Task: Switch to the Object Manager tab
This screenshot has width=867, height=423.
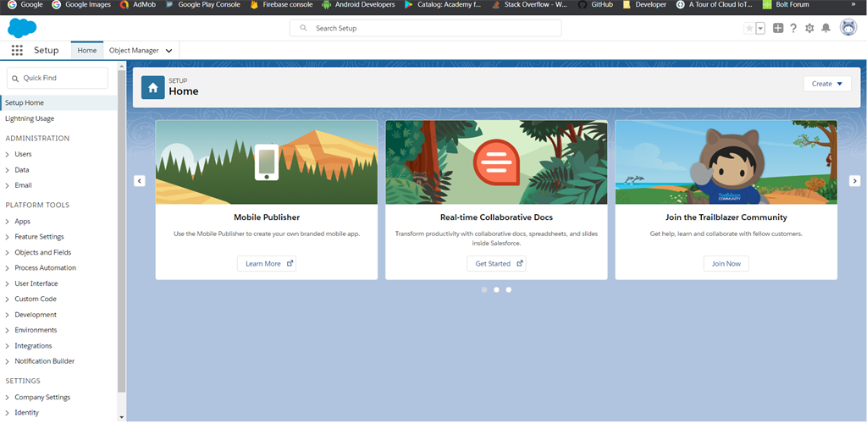Action: point(134,50)
